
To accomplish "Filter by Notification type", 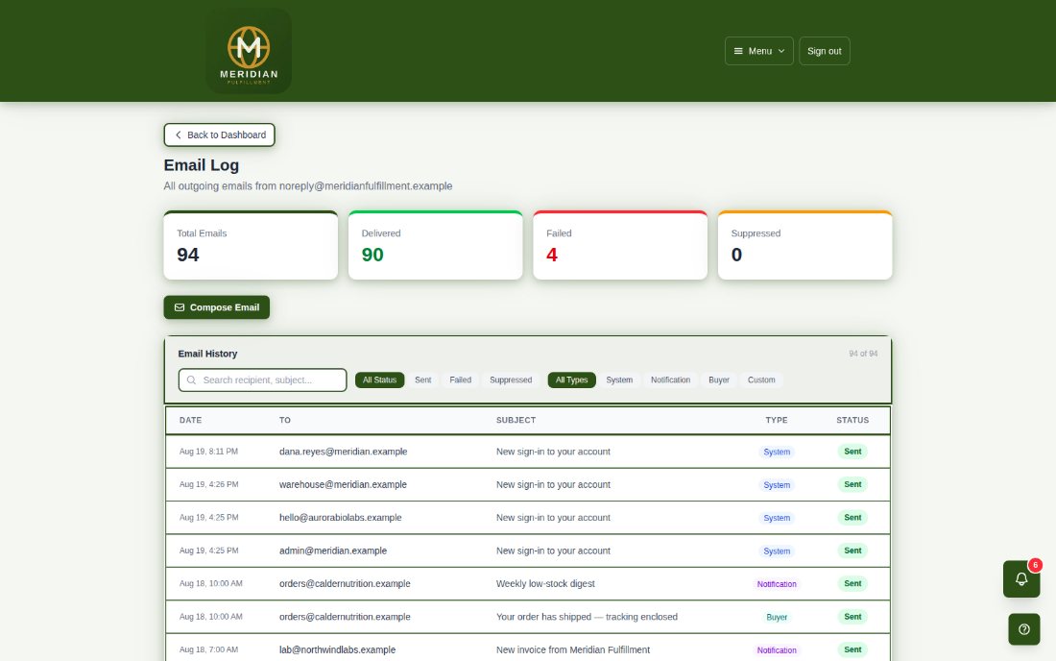I will (x=670, y=380).
